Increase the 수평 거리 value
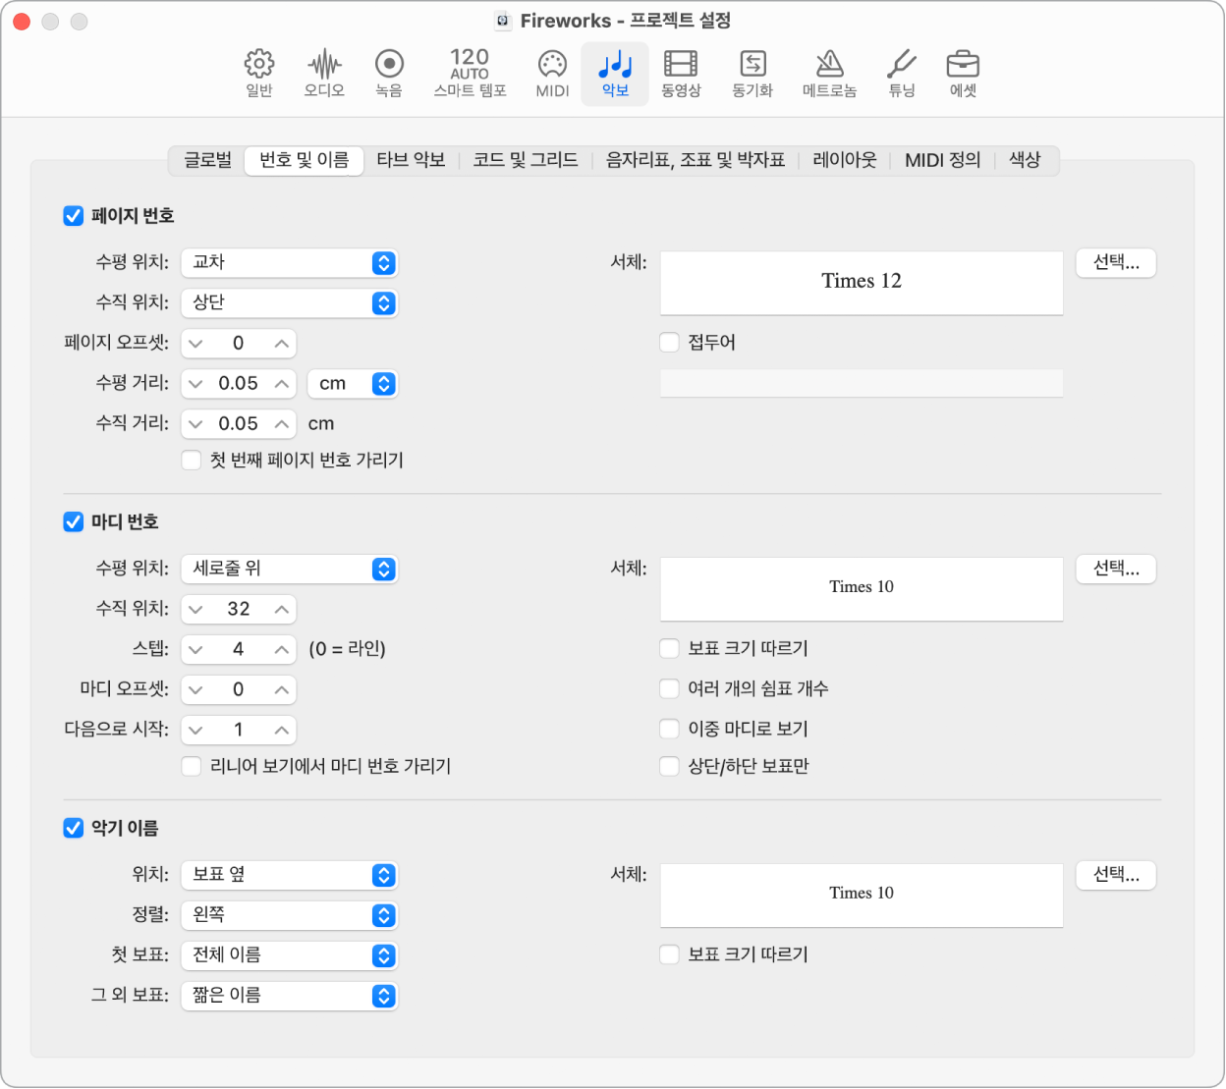 click(x=281, y=384)
